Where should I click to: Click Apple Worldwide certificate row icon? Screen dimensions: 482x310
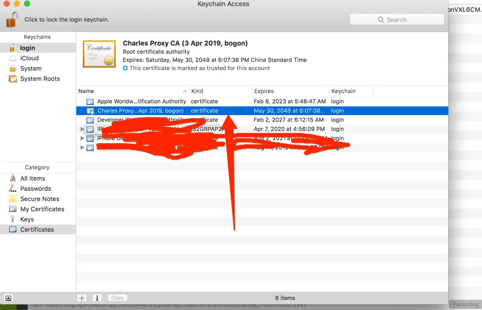[x=90, y=101]
